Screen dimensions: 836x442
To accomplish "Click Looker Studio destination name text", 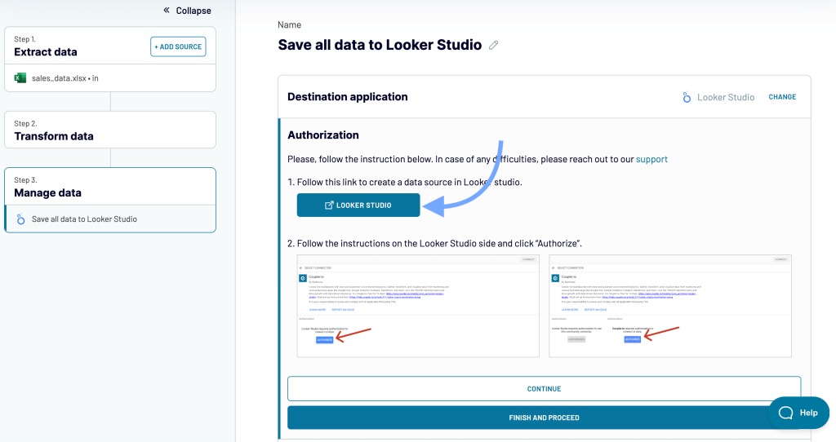I will click(726, 98).
